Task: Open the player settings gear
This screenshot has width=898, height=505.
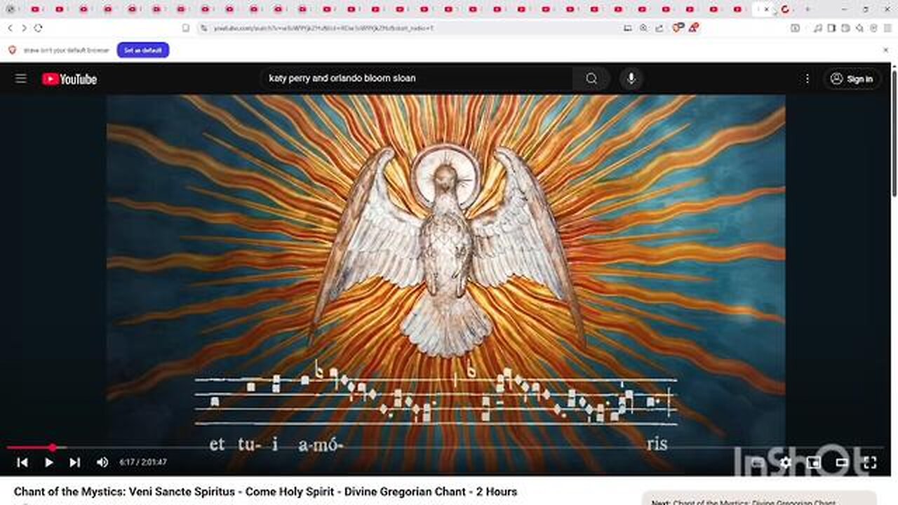Action: click(786, 462)
